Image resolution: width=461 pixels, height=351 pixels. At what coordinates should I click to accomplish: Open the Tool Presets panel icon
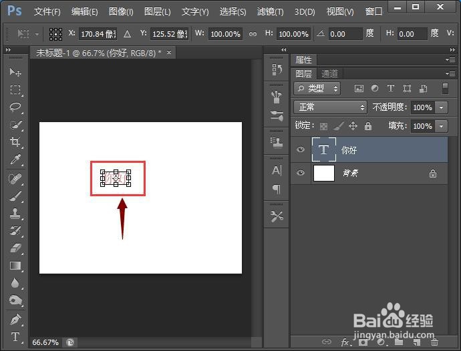(x=277, y=216)
